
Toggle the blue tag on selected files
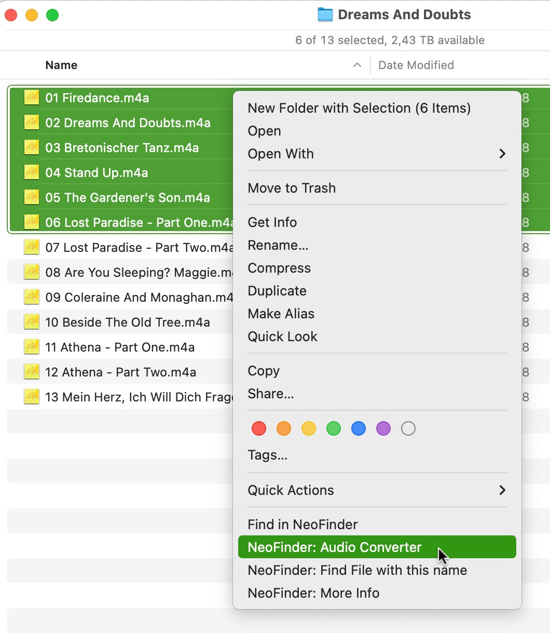[358, 428]
